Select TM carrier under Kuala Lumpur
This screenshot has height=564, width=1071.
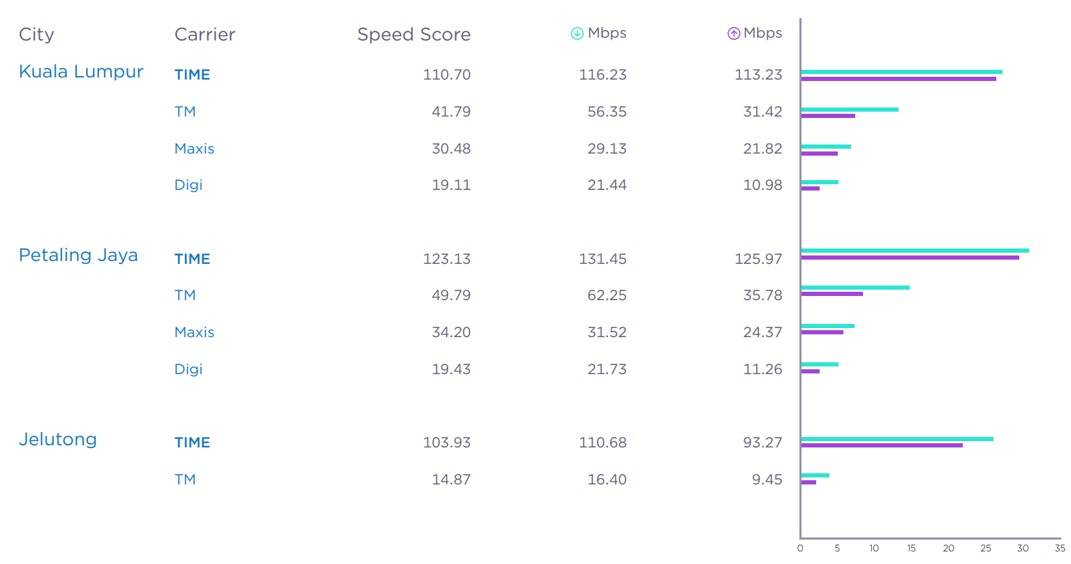click(185, 112)
